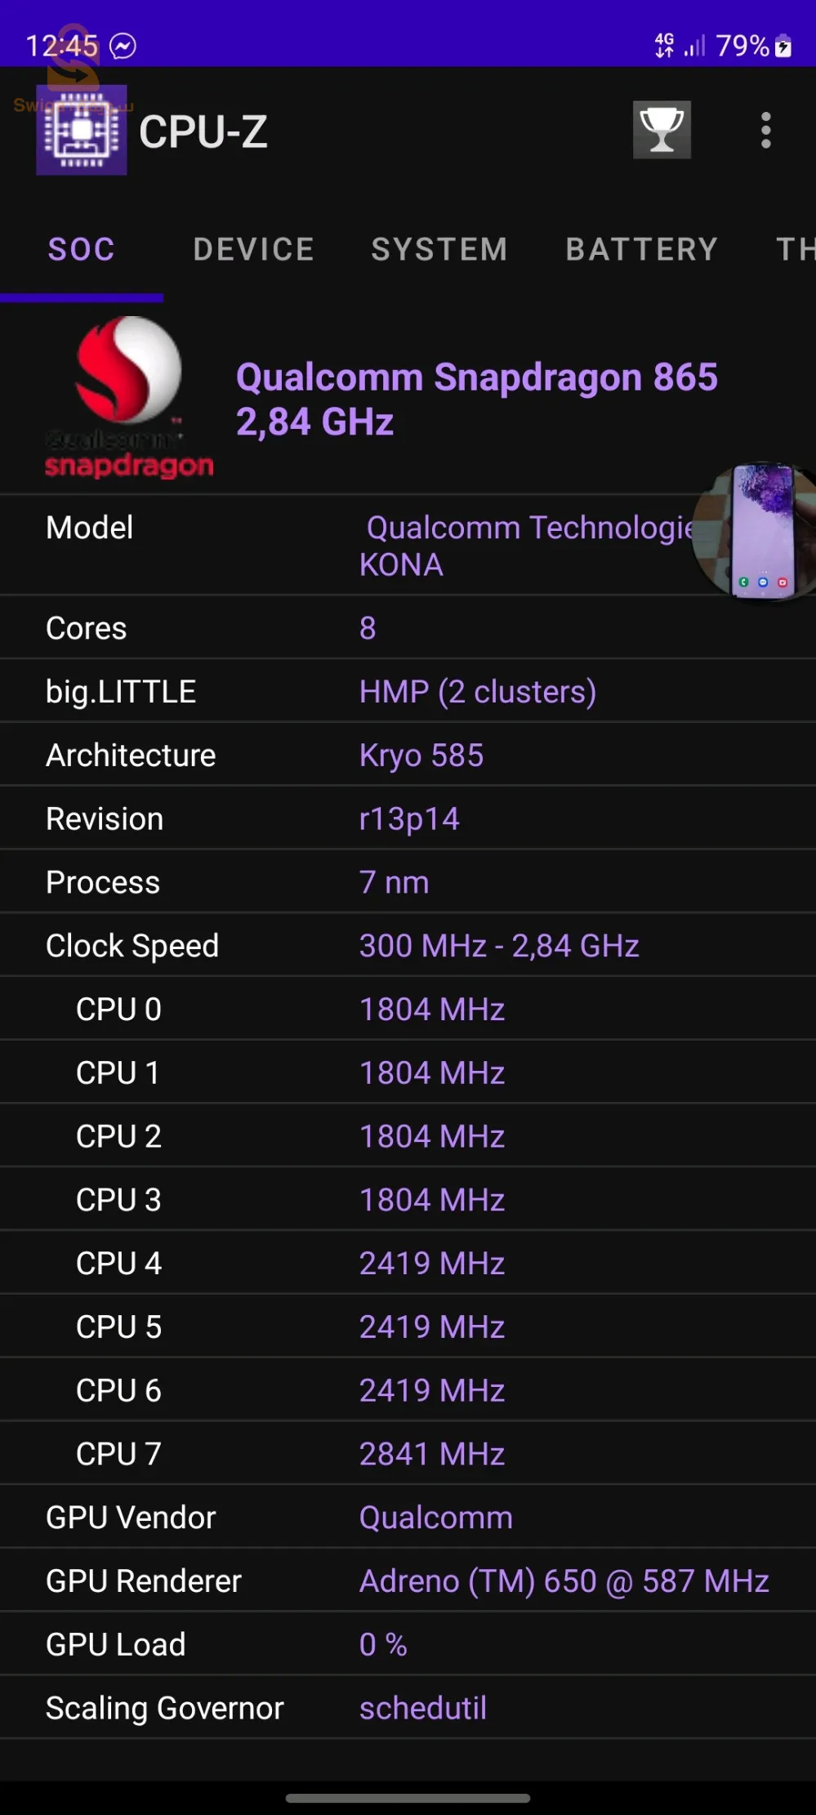Viewport: 816px width, 1815px height.
Task: Switch to the DEVICE tab
Action: [253, 249]
